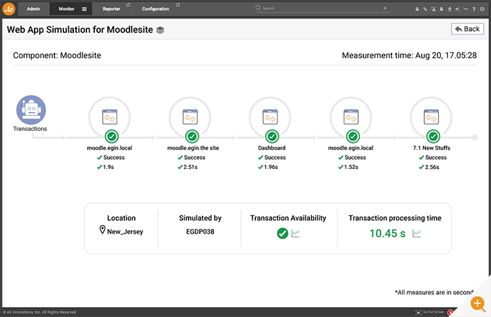
Task: Click the EGDP038 simulator name
Action: (x=200, y=232)
